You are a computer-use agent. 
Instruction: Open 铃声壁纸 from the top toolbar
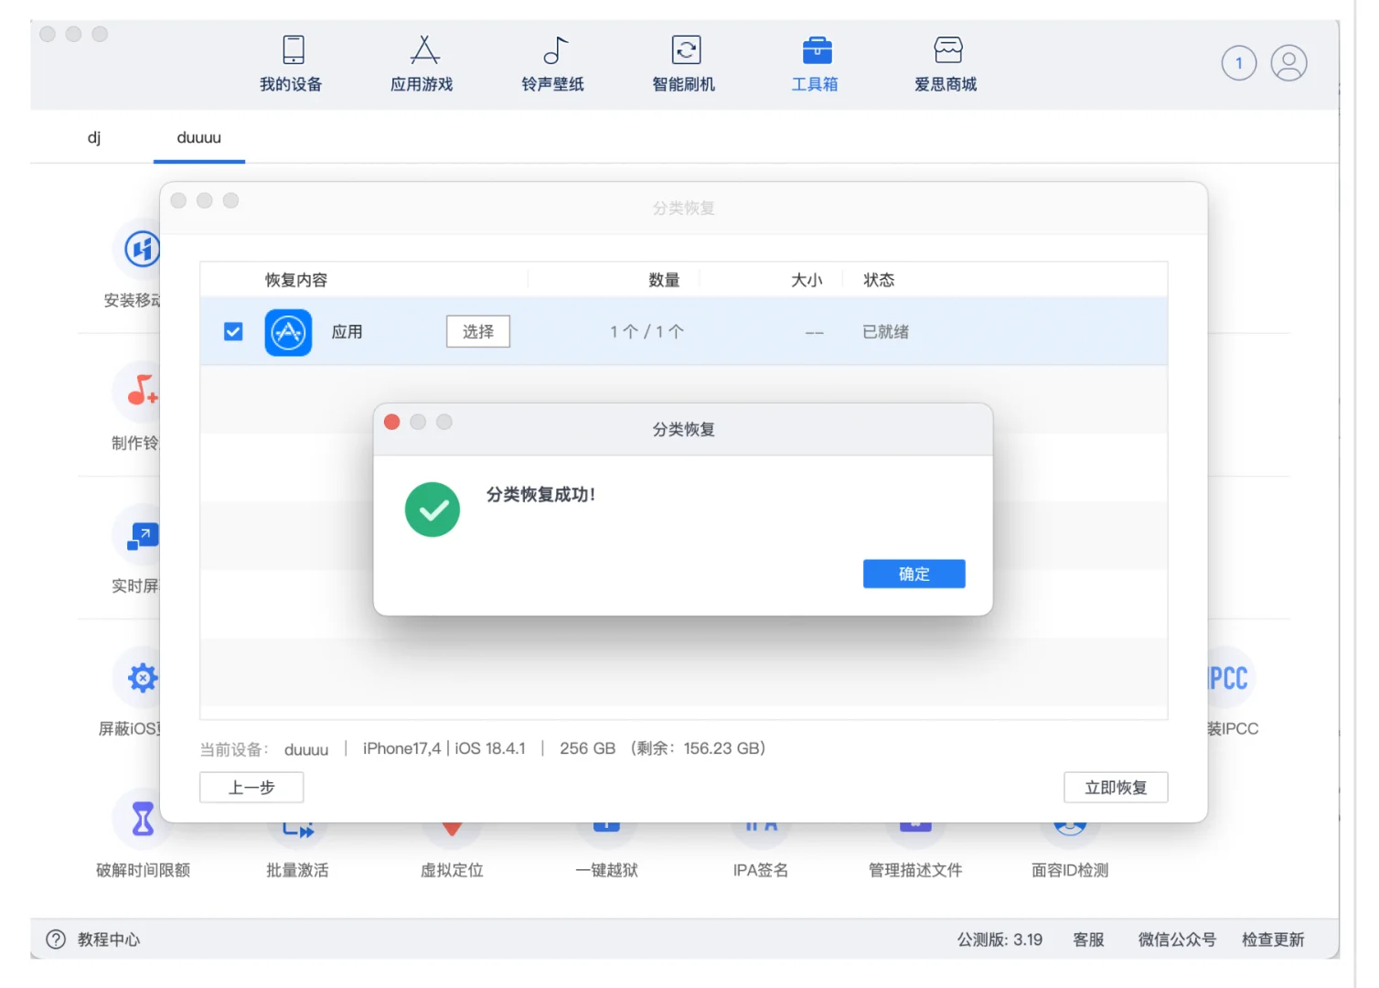pyautogui.click(x=552, y=62)
